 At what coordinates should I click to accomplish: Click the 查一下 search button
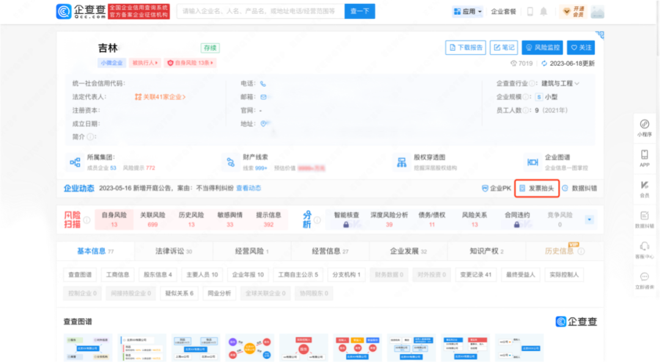click(x=360, y=12)
